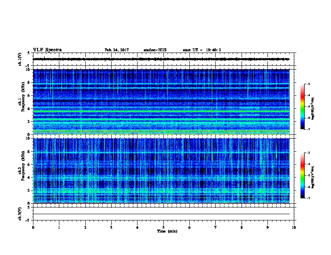
Task: Click time axis tick label "1"
Action: [59, 227]
